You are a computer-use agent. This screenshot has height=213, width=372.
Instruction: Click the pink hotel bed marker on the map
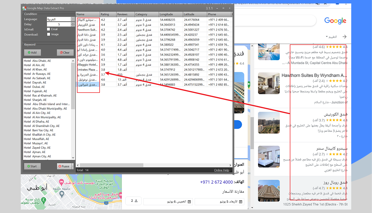[62, 182]
